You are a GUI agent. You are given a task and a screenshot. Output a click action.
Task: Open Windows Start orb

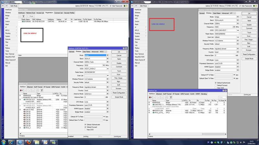3,142
